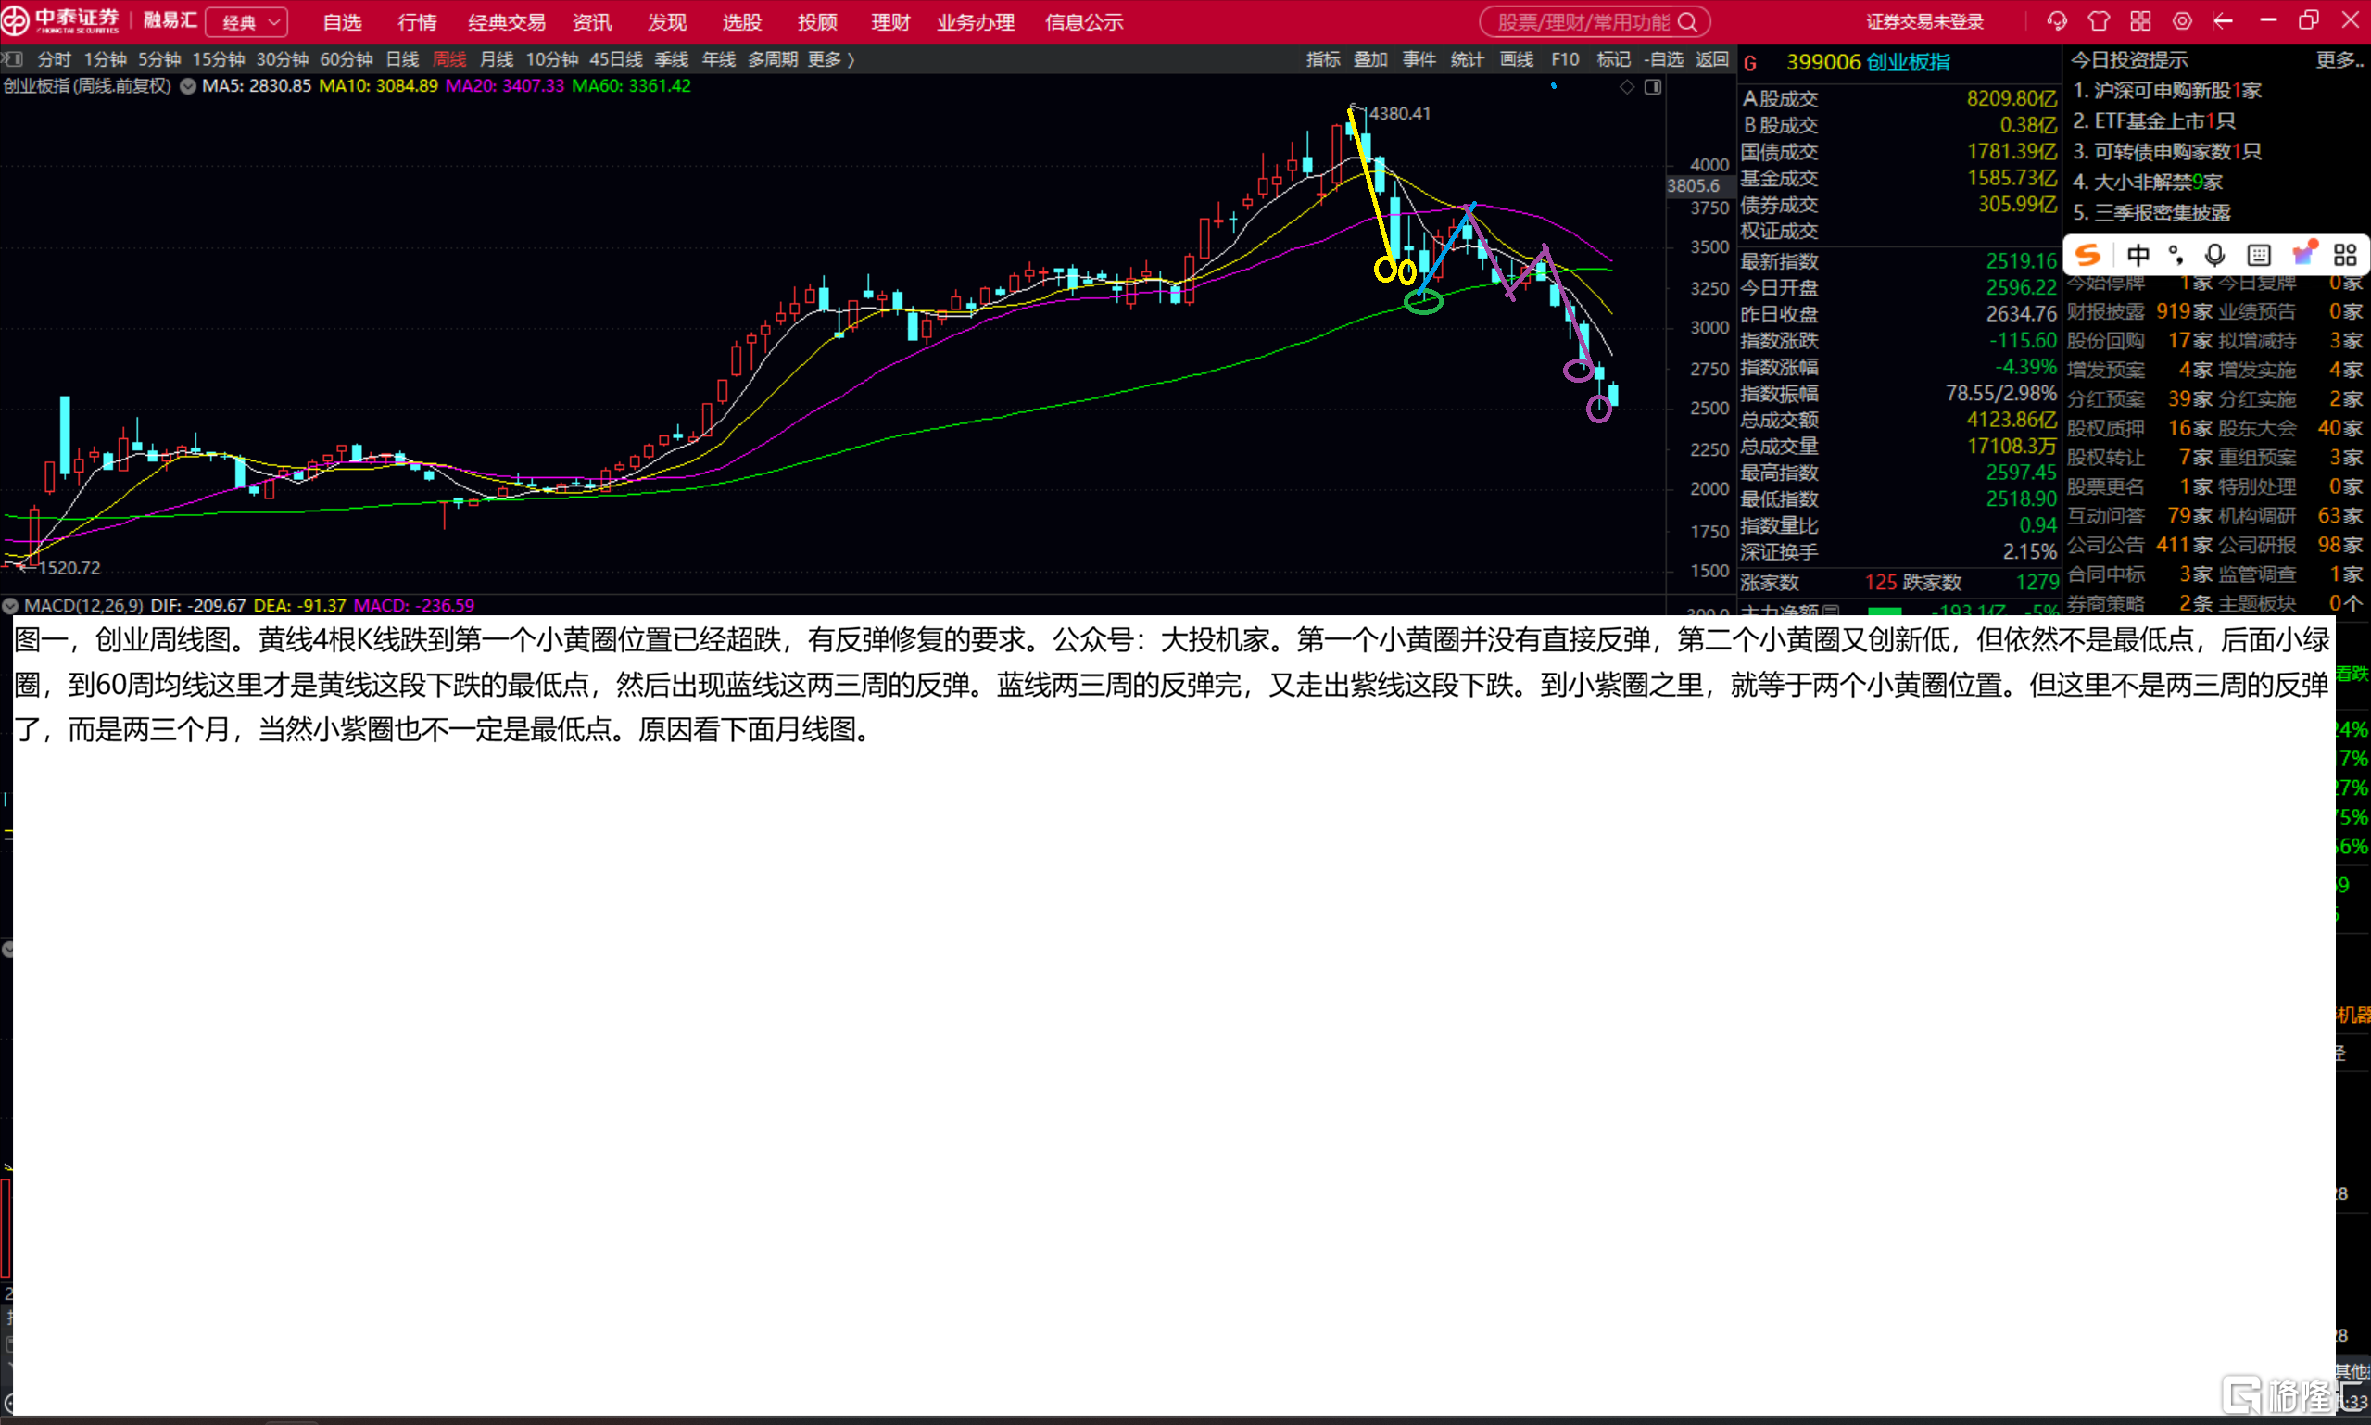Click 证券交易未登录 login link
Viewport: 2371px width, 1425px height.
(1924, 21)
